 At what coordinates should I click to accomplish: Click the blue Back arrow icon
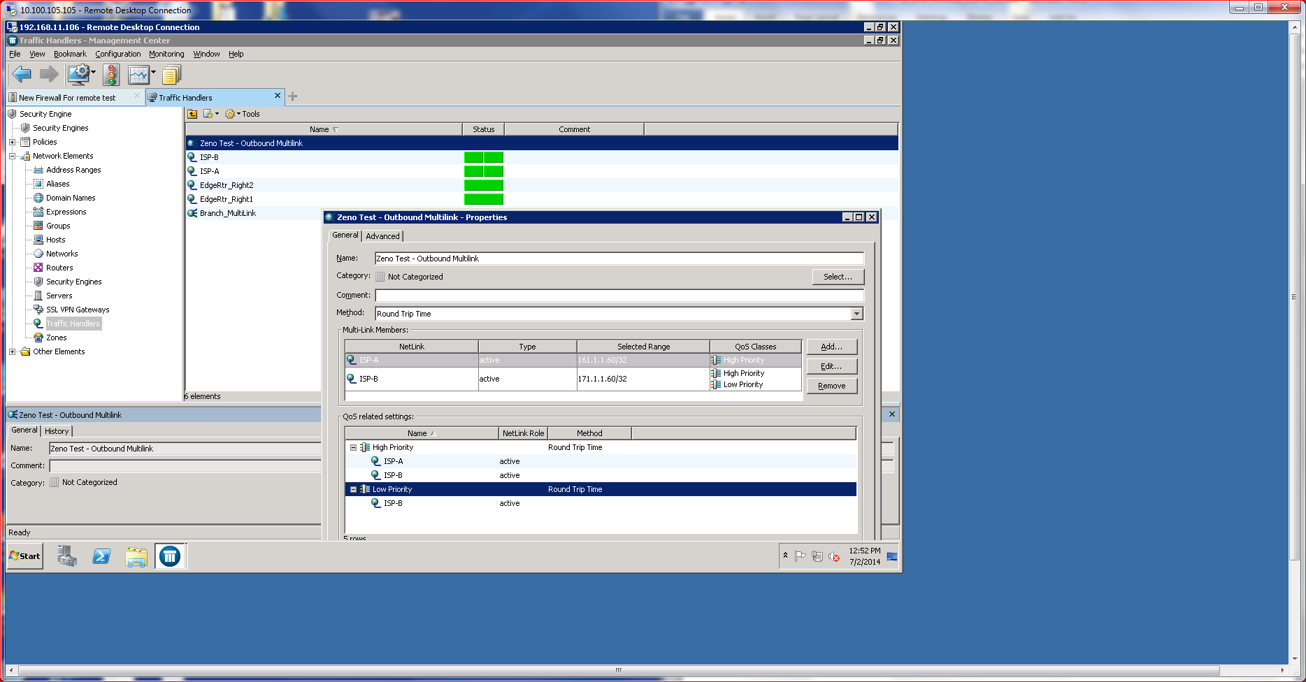coord(22,74)
